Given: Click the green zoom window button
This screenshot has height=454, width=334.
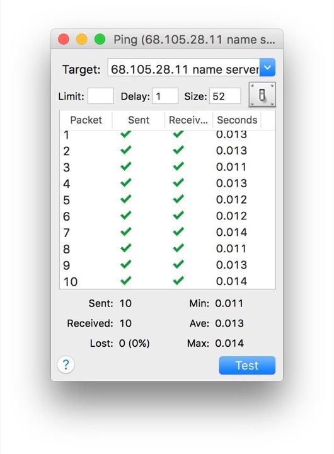Looking at the screenshot, I should (100, 39).
